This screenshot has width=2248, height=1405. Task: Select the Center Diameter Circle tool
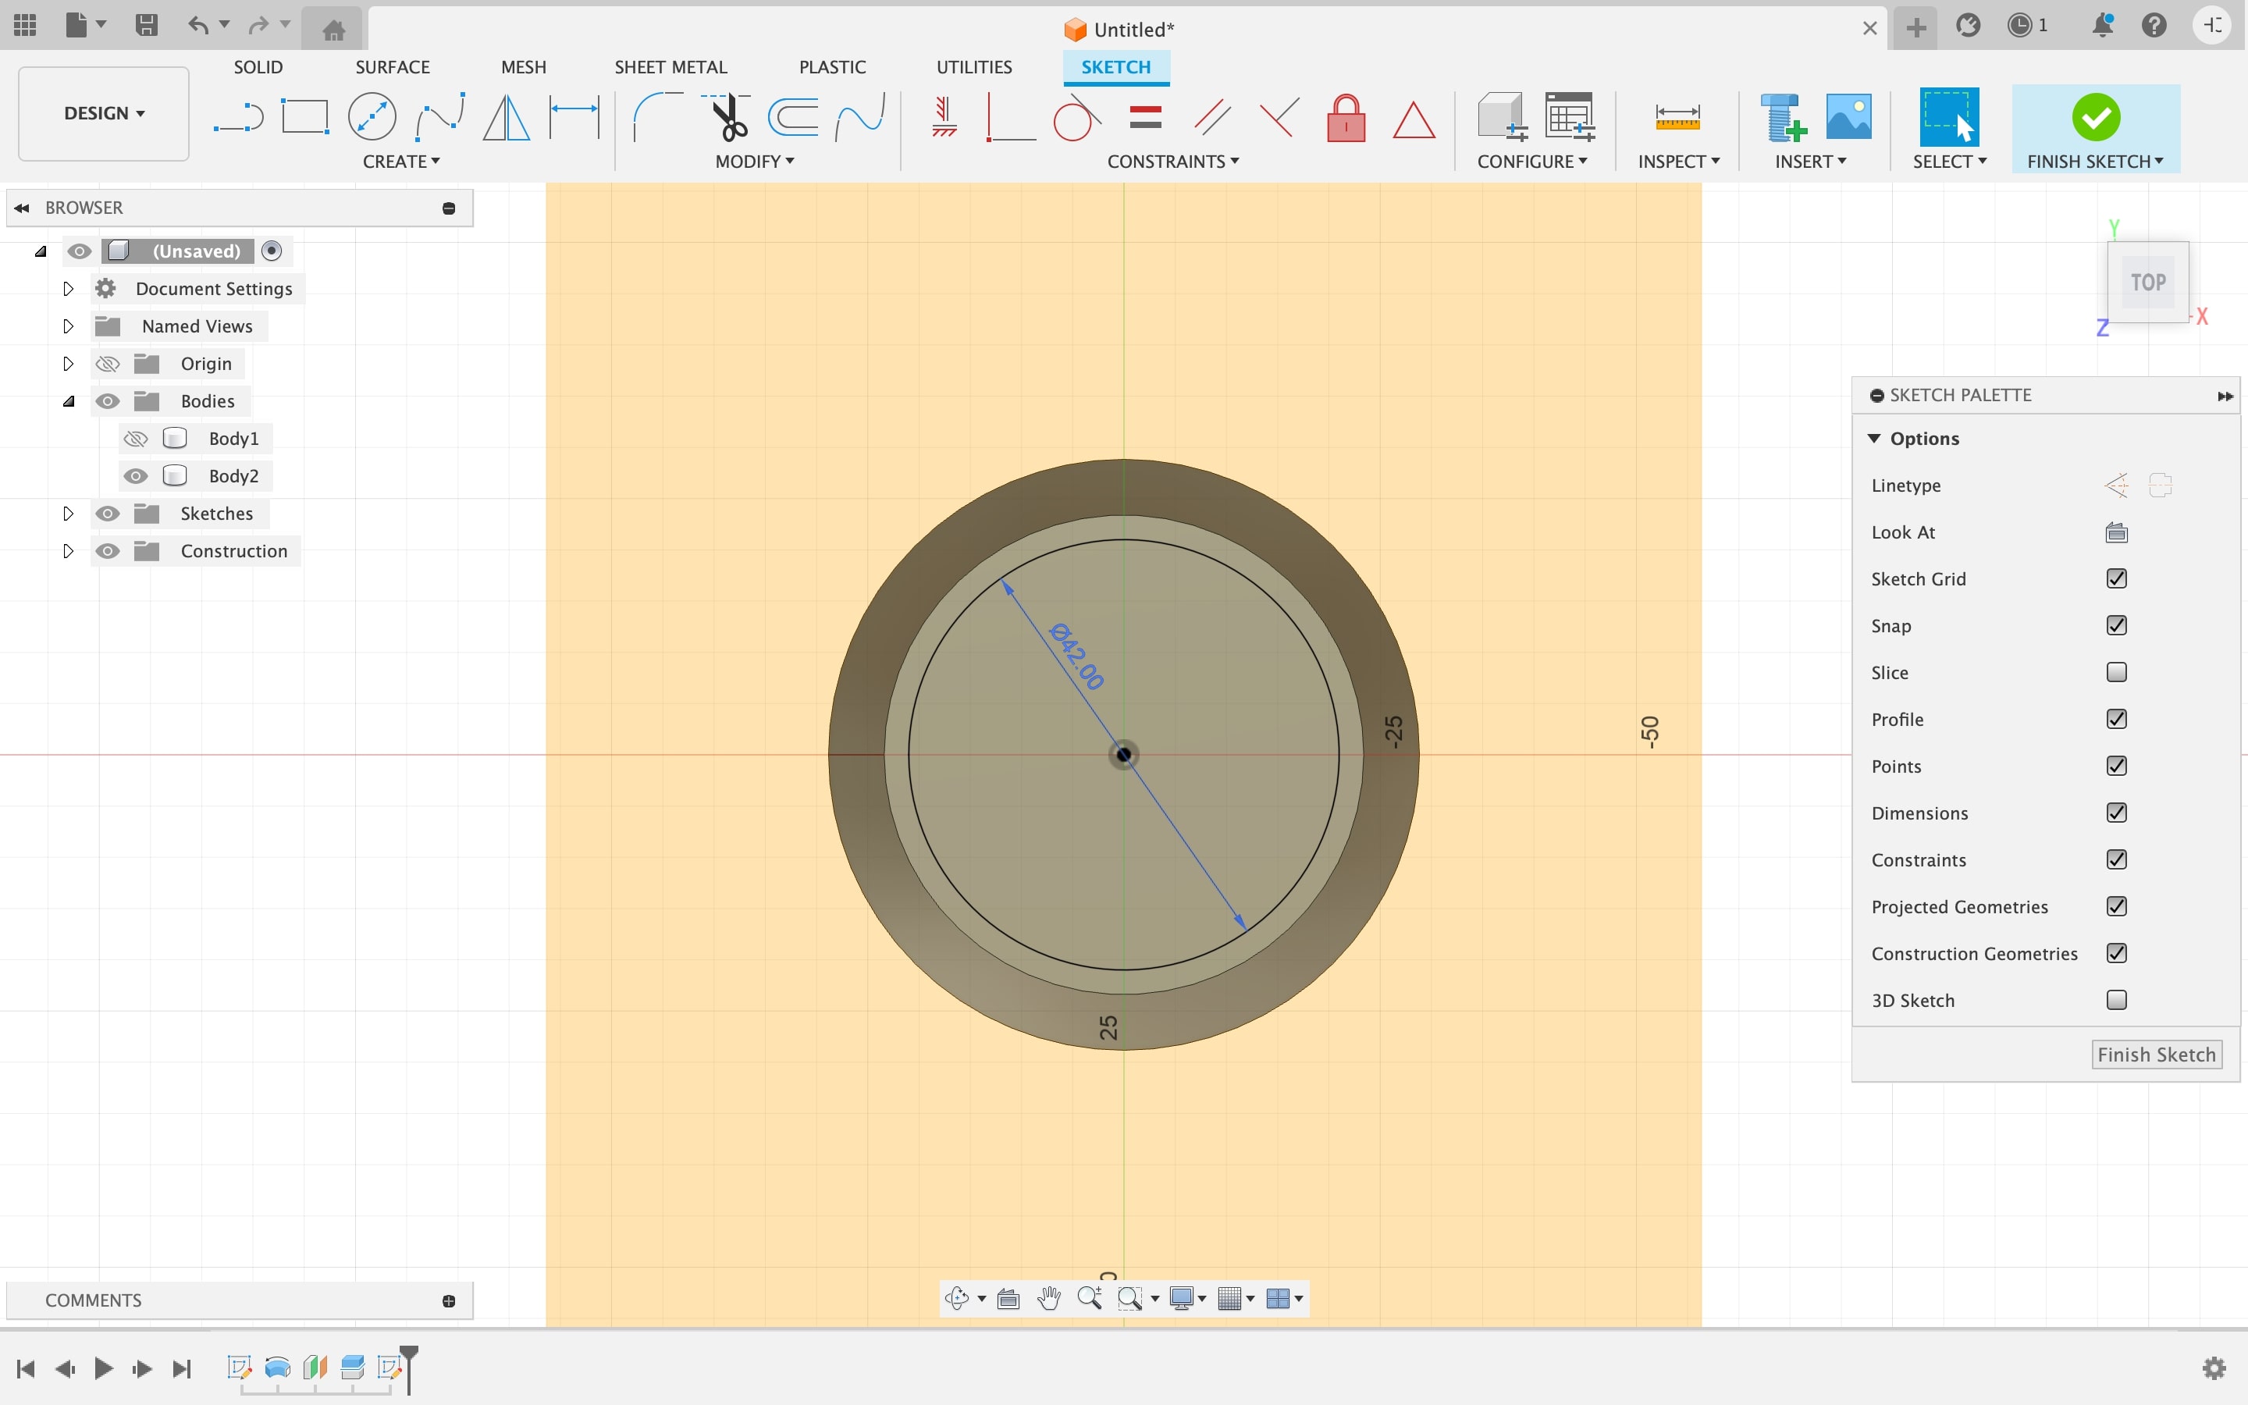coord(372,118)
